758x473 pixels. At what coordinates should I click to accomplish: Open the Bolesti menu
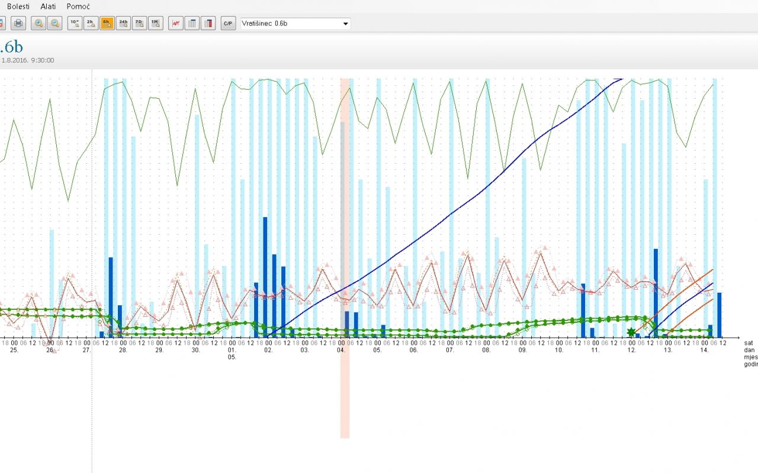click(18, 6)
